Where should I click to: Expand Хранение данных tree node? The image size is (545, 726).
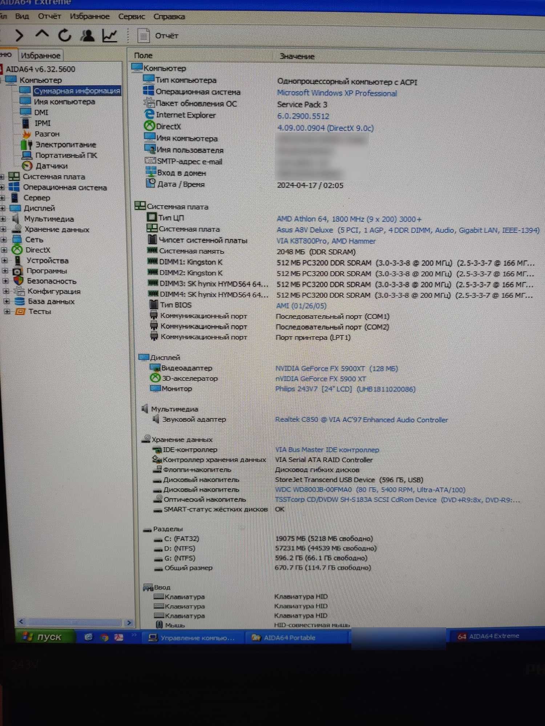click(3, 229)
